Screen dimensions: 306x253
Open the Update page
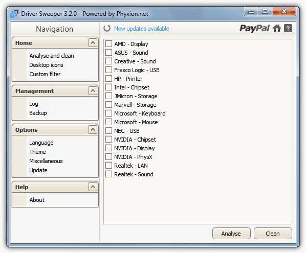(x=38, y=170)
